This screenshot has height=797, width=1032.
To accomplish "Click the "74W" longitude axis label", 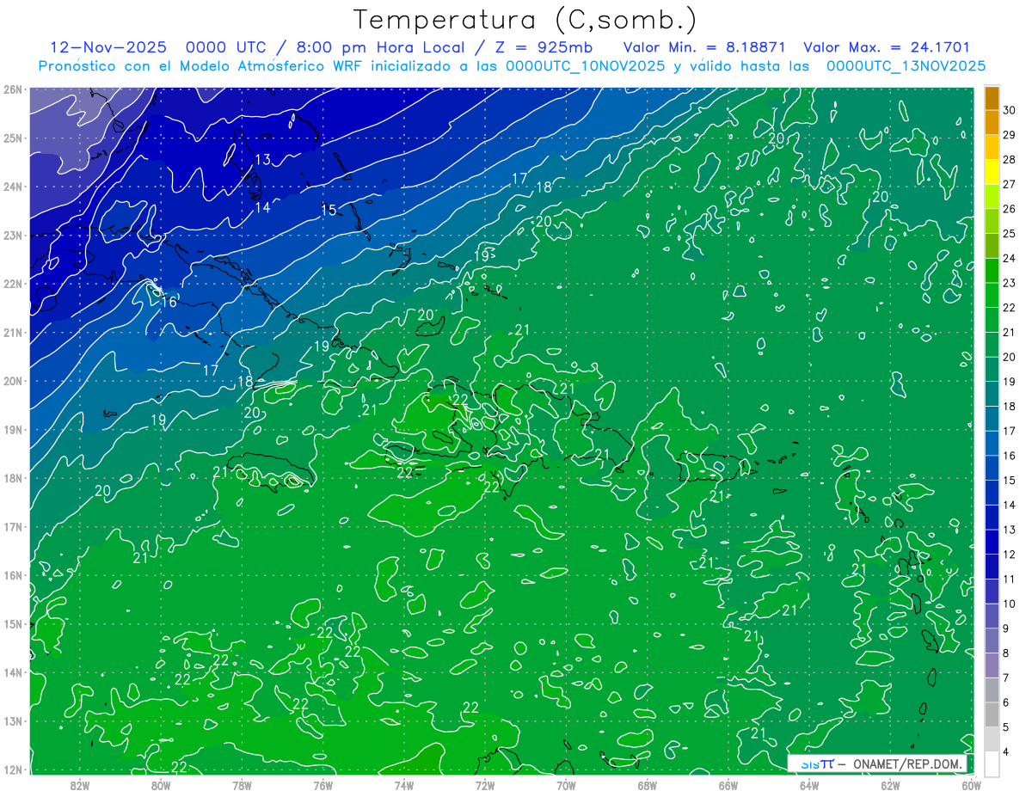I will tap(404, 784).
